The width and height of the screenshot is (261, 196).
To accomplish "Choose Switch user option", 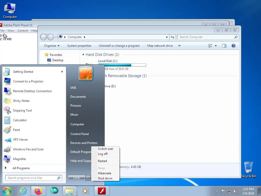I will click(x=106, y=149).
